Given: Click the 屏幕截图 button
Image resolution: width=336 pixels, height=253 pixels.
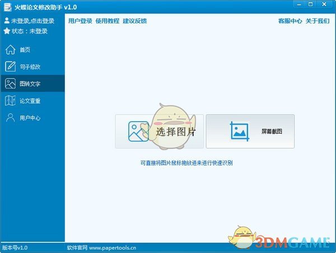Looking at the screenshot, I should 250,131.
